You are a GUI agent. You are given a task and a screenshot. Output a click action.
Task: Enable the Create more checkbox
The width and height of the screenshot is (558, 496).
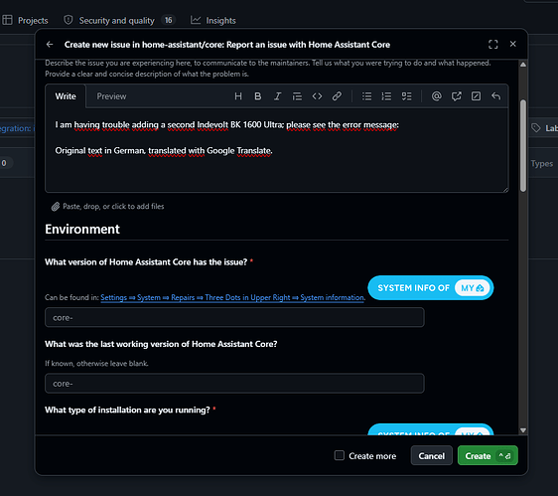(340, 455)
